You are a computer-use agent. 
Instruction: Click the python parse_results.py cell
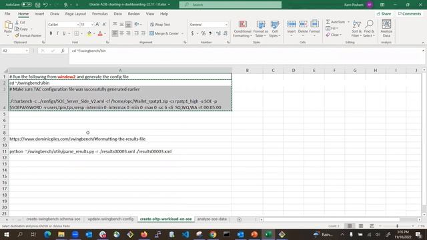(120, 151)
